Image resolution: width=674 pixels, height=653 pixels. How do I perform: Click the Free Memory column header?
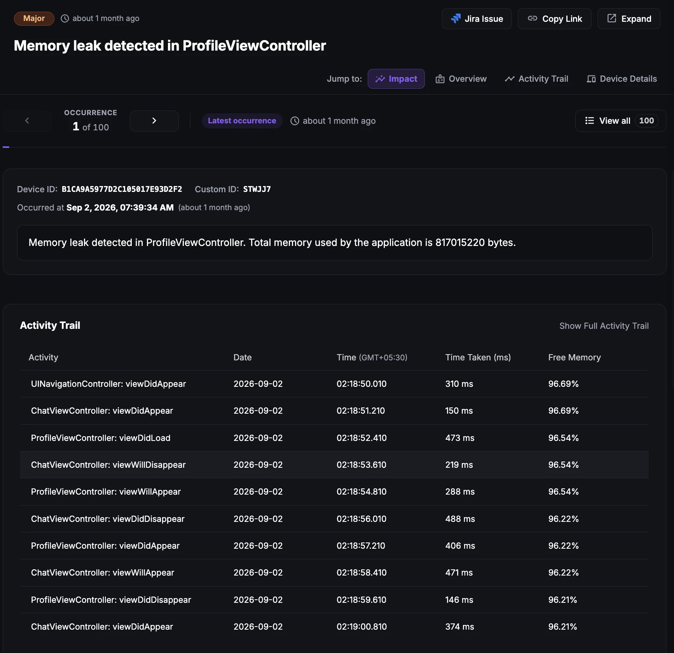pyautogui.click(x=574, y=357)
